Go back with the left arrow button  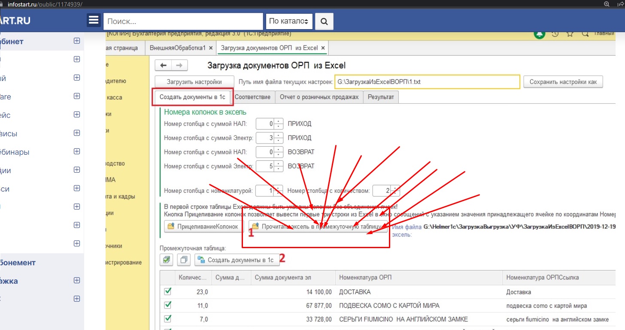[x=163, y=65]
